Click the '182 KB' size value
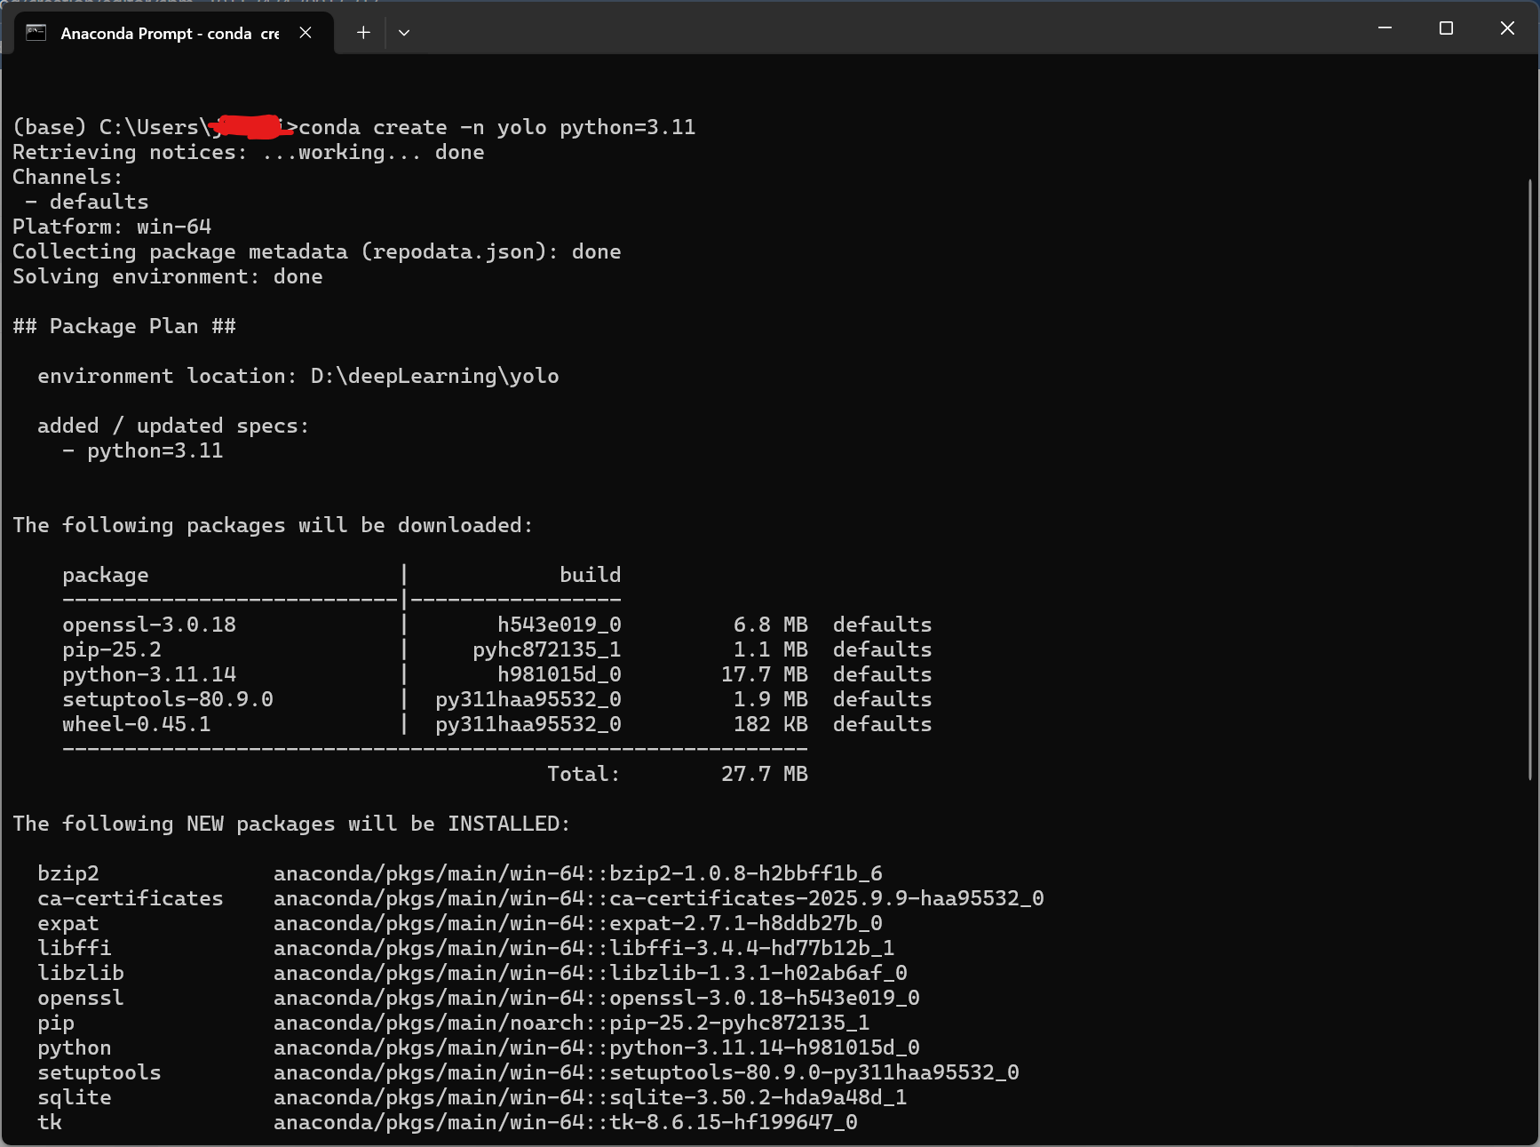Image resolution: width=1540 pixels, height=1147 pixels. coord(771,724)
